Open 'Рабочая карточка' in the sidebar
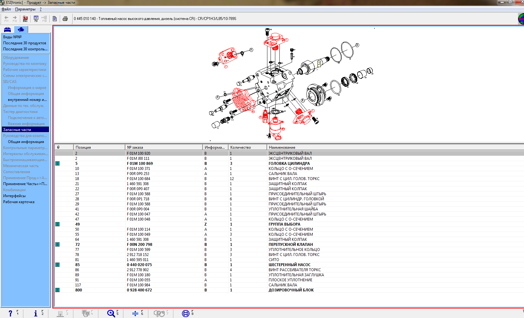The height and width of the screenshot is (318, 524). (19, 202)
